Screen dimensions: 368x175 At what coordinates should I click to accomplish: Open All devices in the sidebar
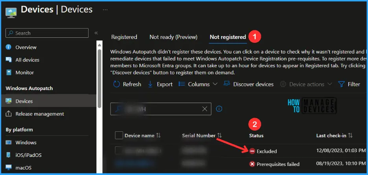[x=27, y=60]
